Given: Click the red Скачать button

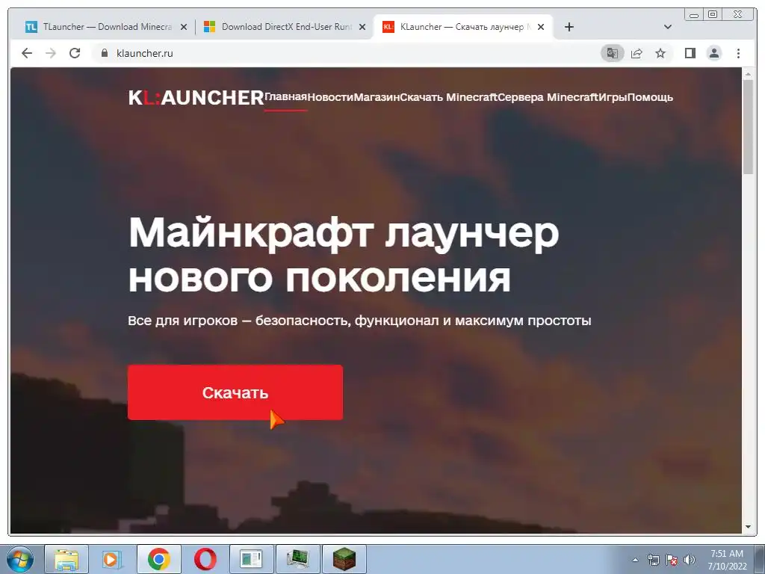Looking at the screenshot, I should 235,392.
